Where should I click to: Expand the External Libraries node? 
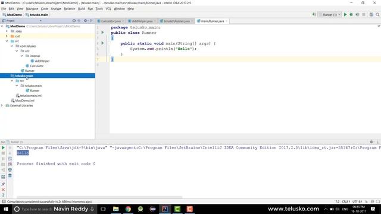click(x=2, y=106)
